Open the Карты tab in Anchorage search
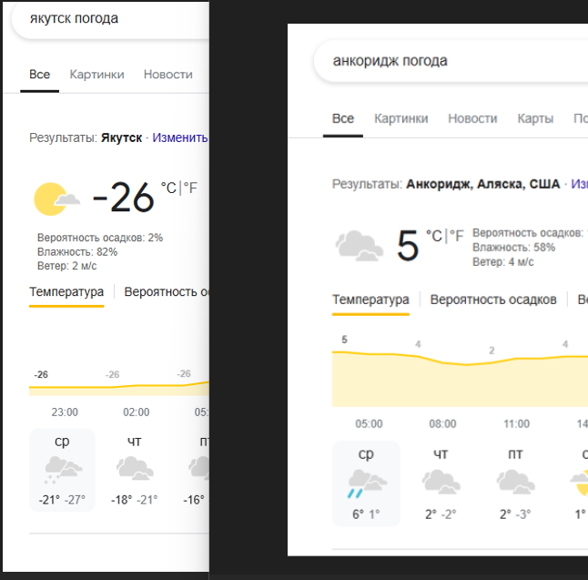Screen dimensions: 588x580 pyautogui.click(x=535, y=118)
